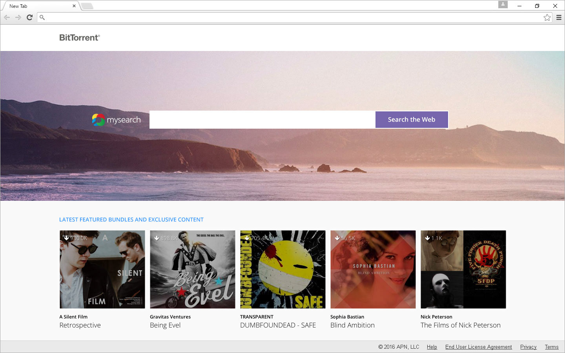This screenshot has height=353, width=565.
Task: Open the Terms footer link
Action: coord(552,347)
